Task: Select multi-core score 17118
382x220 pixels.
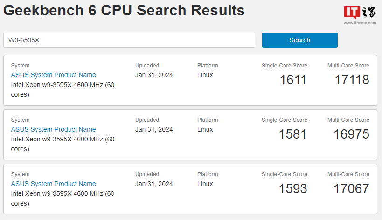Action: coord(352,80)
